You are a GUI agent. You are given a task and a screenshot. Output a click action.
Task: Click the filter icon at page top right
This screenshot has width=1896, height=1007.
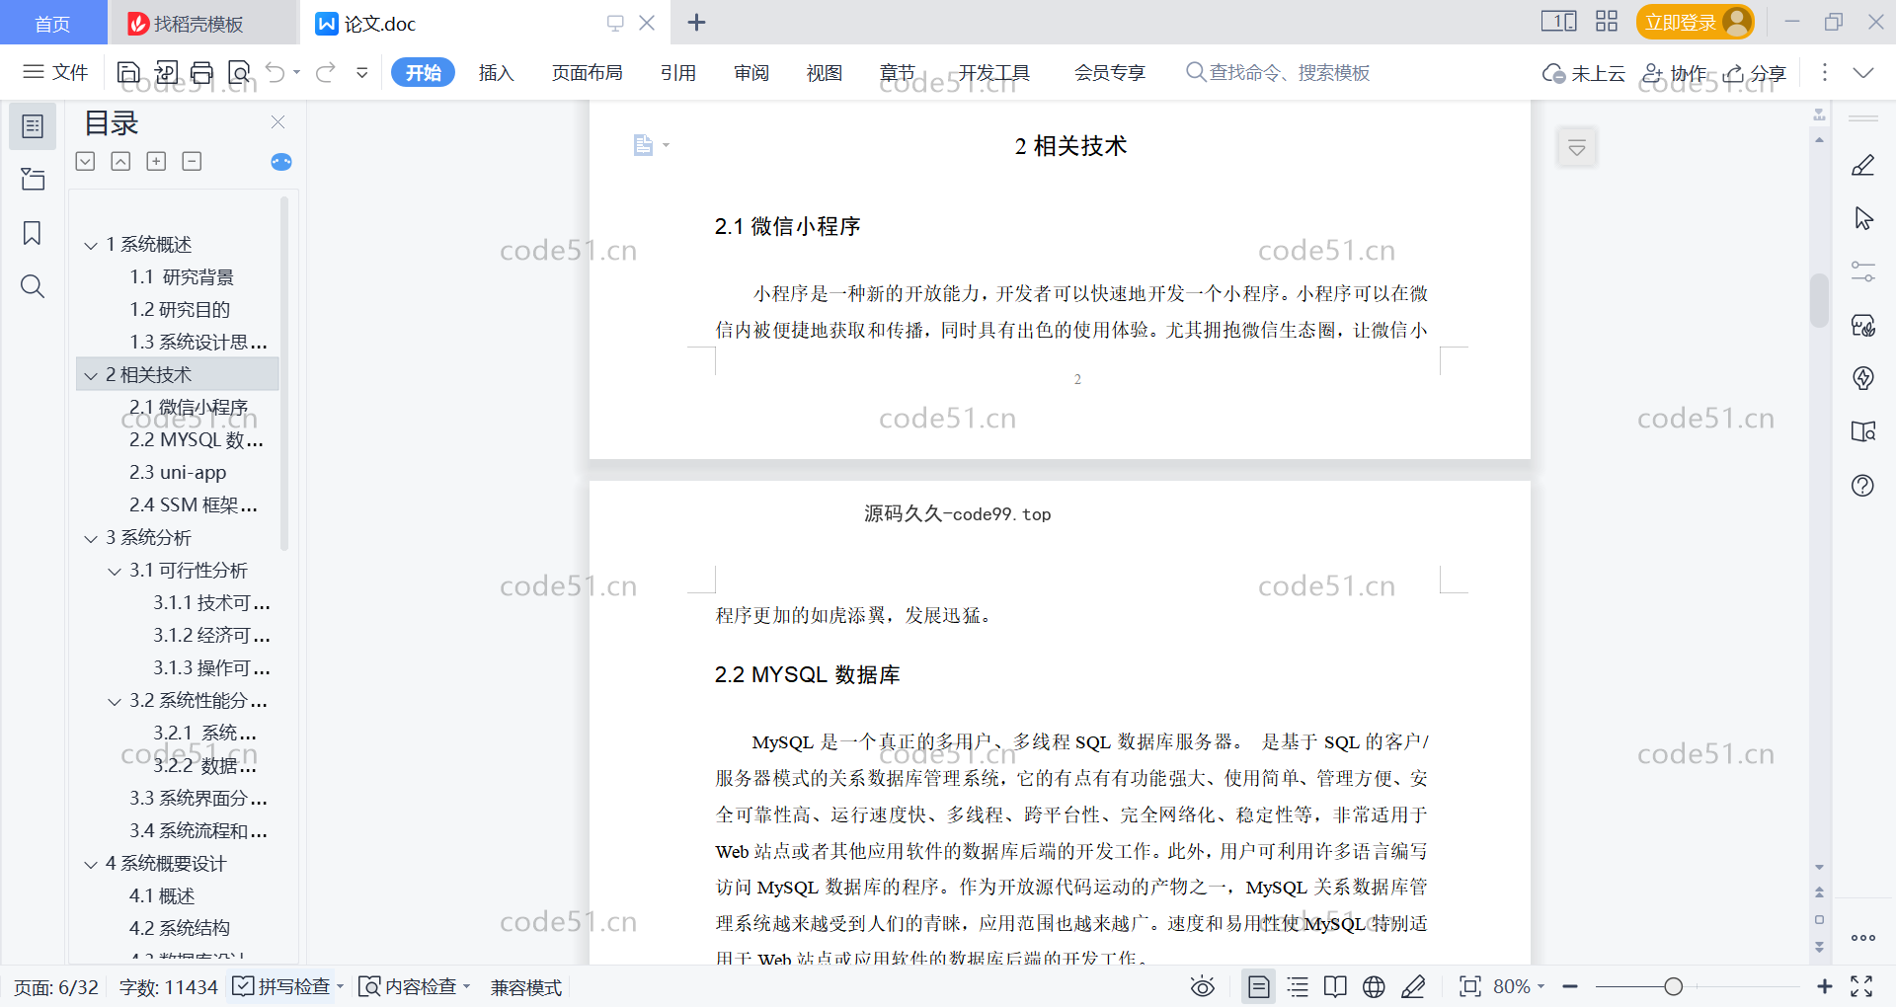1577,148
